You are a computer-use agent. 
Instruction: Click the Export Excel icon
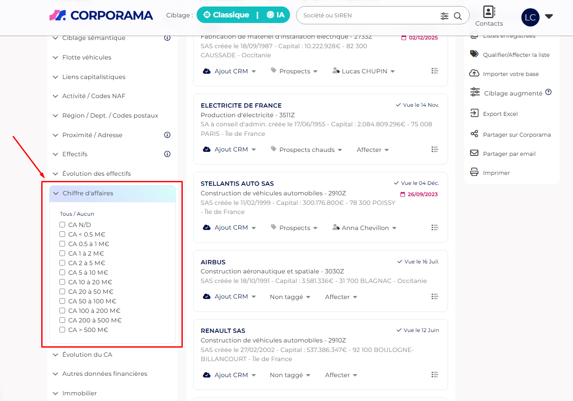[474, 113]
